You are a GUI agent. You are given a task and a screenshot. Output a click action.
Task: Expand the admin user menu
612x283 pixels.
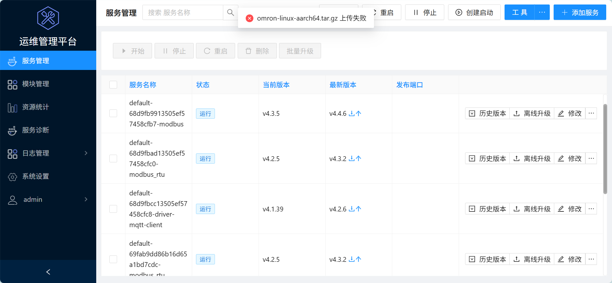click(48, 200)
